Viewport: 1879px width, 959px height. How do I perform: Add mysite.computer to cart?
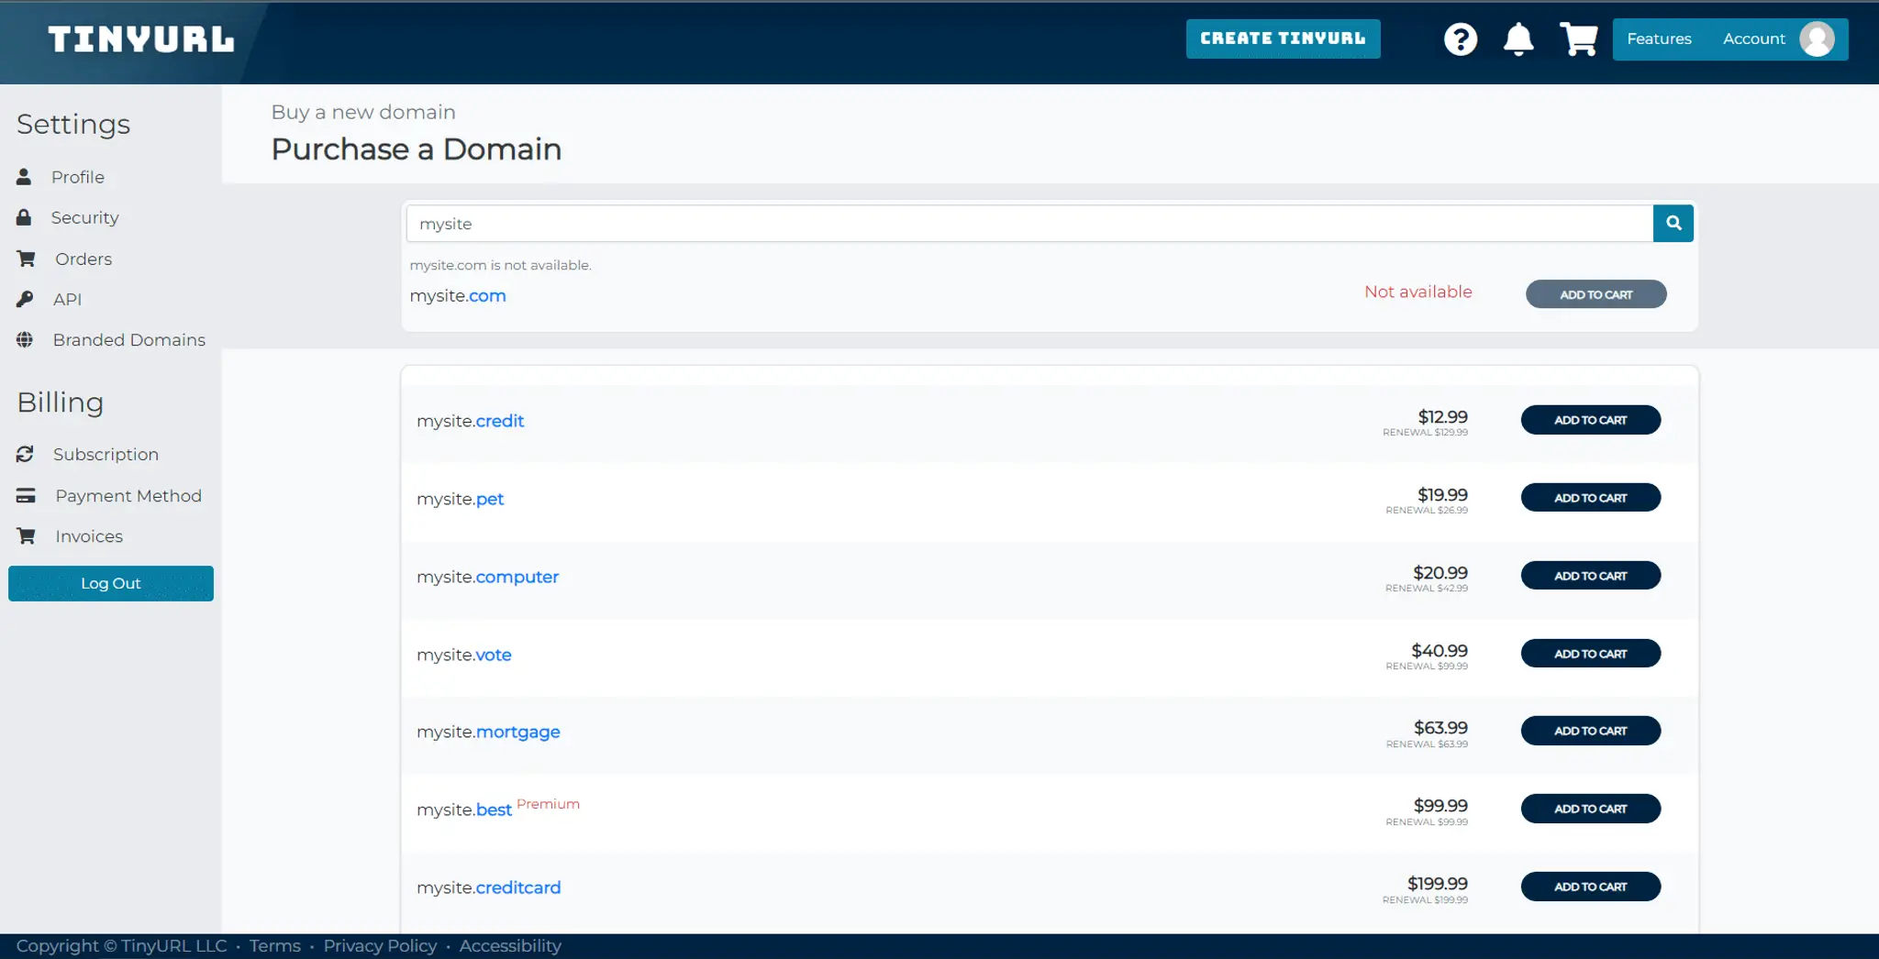click(x=1590, y=576)
